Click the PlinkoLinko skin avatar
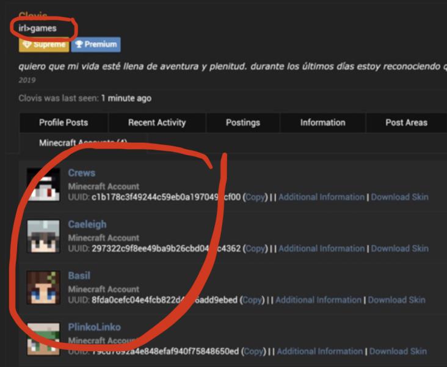 [43, 339]
